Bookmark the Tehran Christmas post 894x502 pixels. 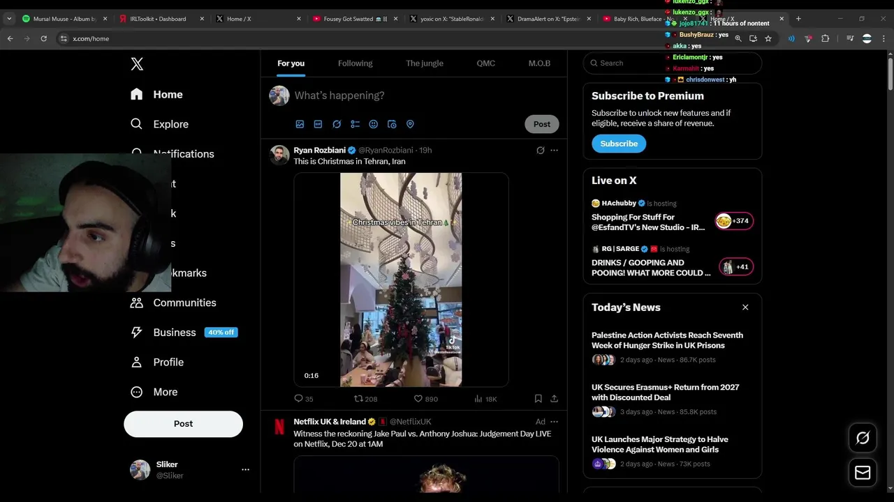[x=538, y=399]
